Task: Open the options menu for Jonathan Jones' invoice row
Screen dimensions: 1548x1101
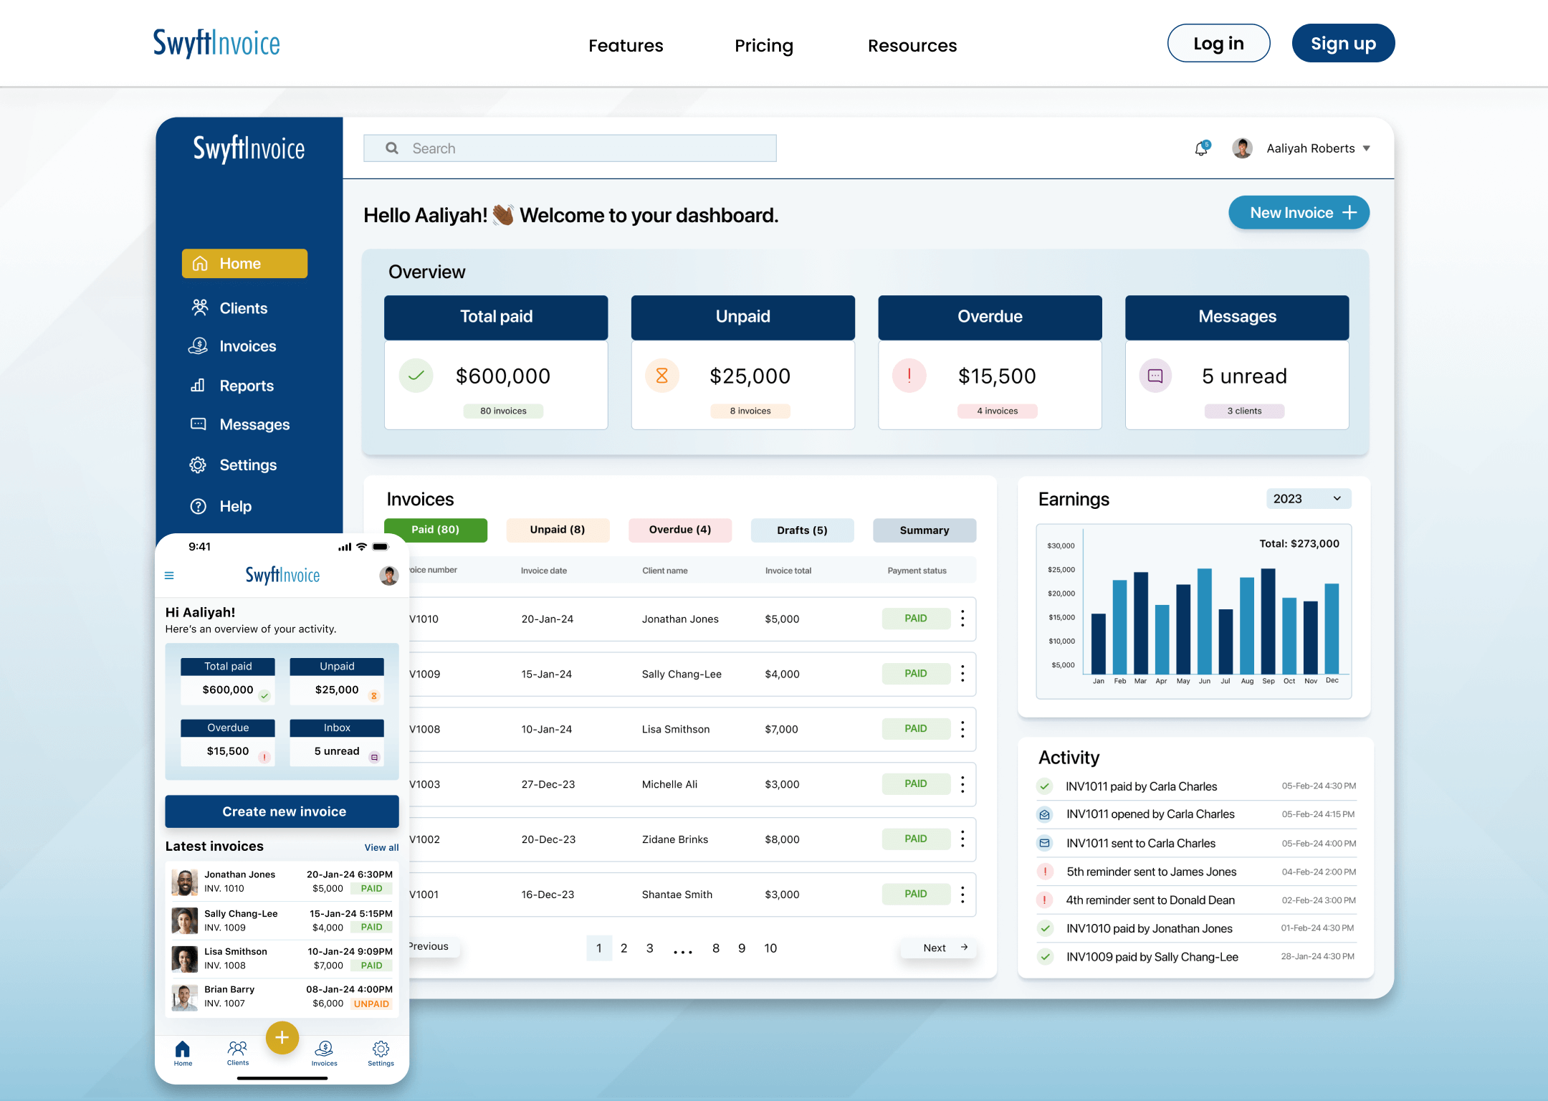Action: tap(962, 619)
